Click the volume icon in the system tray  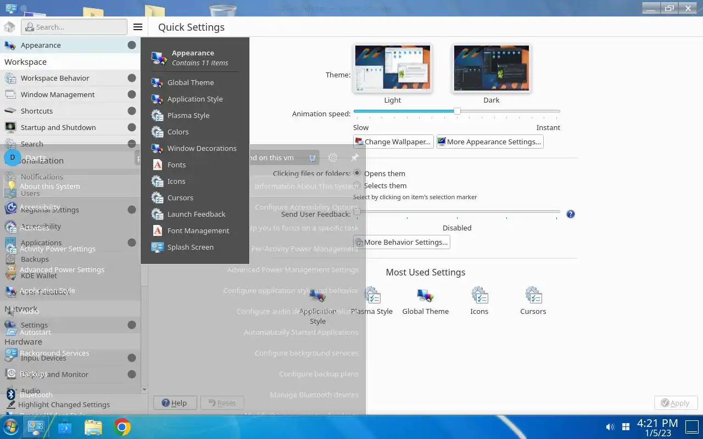610,427
